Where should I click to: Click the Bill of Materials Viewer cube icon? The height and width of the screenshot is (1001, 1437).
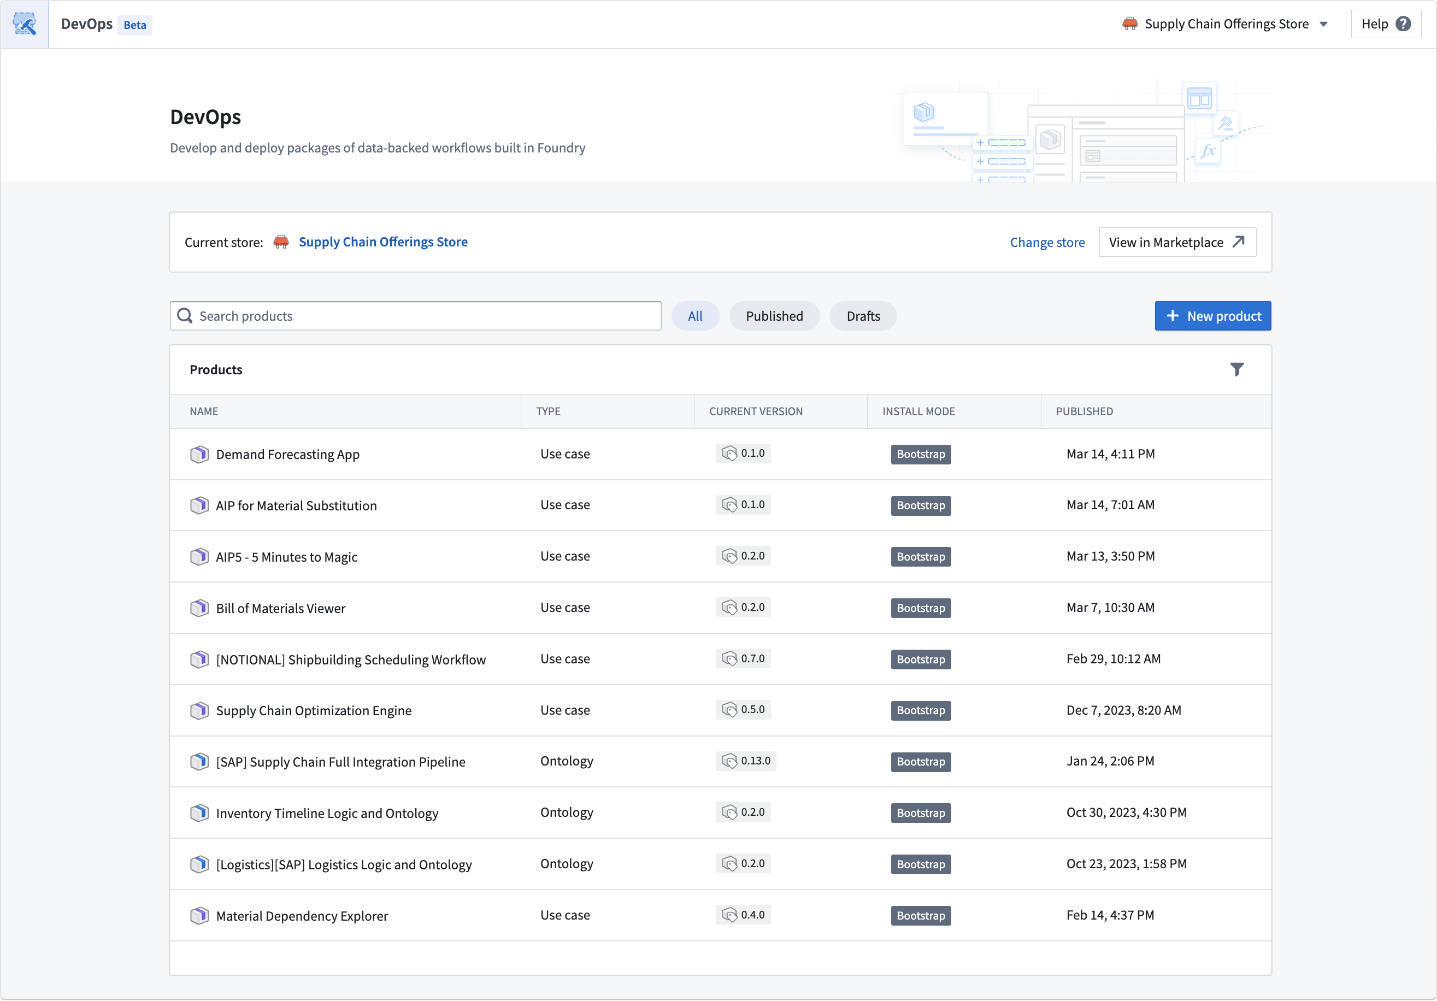tap(199, 609)
